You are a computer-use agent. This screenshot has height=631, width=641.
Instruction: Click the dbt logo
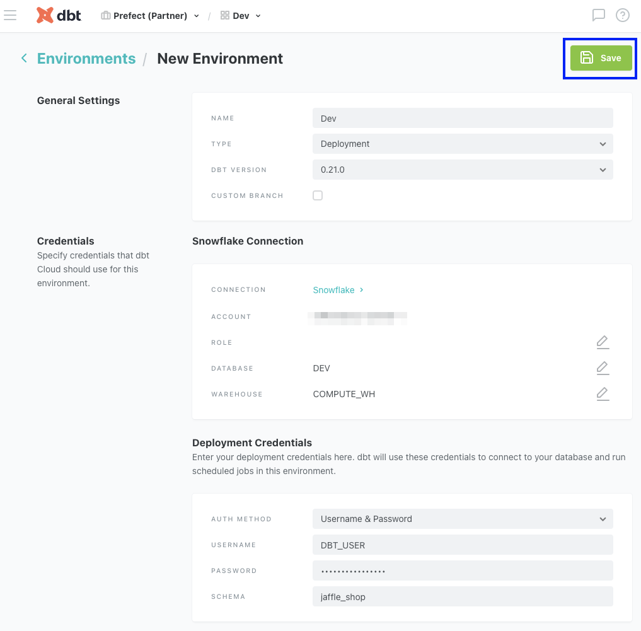pyautogui.click(x=59, y=16)
